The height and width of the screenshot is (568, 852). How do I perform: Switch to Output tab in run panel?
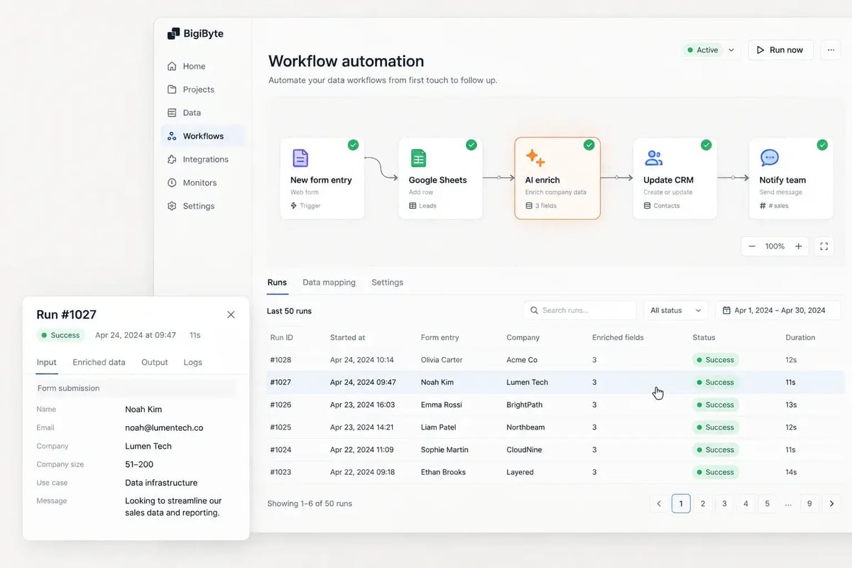[155, 362]
